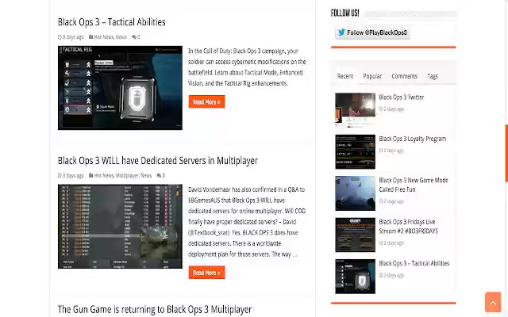Click the page vertical scrollbar thumb
This screenshot has width=508, height=317.
click(506, 153)
